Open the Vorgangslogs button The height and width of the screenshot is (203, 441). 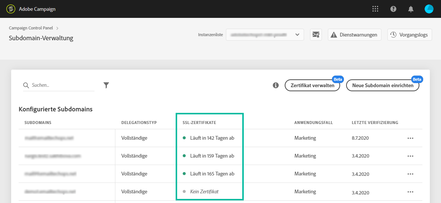coord(410,35)
